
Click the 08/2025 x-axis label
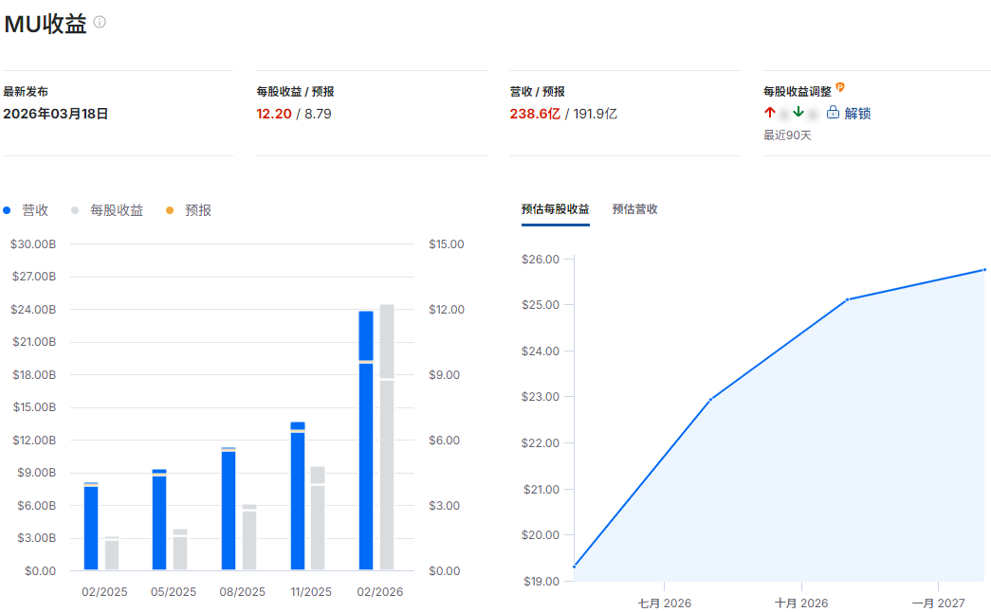(242, 592)
